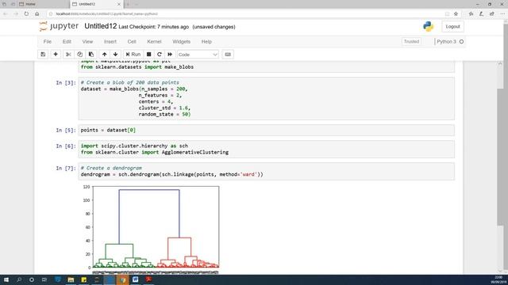Share this page from browser toolbar

(x=492, y=14)
